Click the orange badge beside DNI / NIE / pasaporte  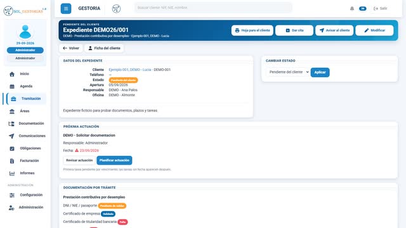click(x=112, y=206)
